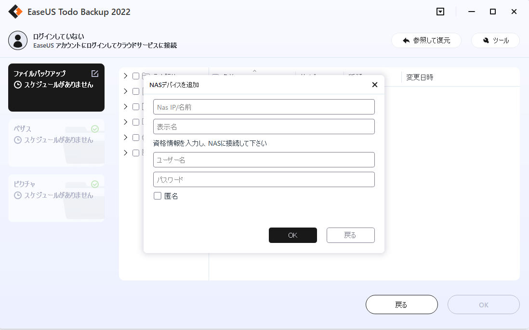Viewport: 529px width, 330px height.
Task: Check the third tree row checkbox
Action: tap(136, 107)
